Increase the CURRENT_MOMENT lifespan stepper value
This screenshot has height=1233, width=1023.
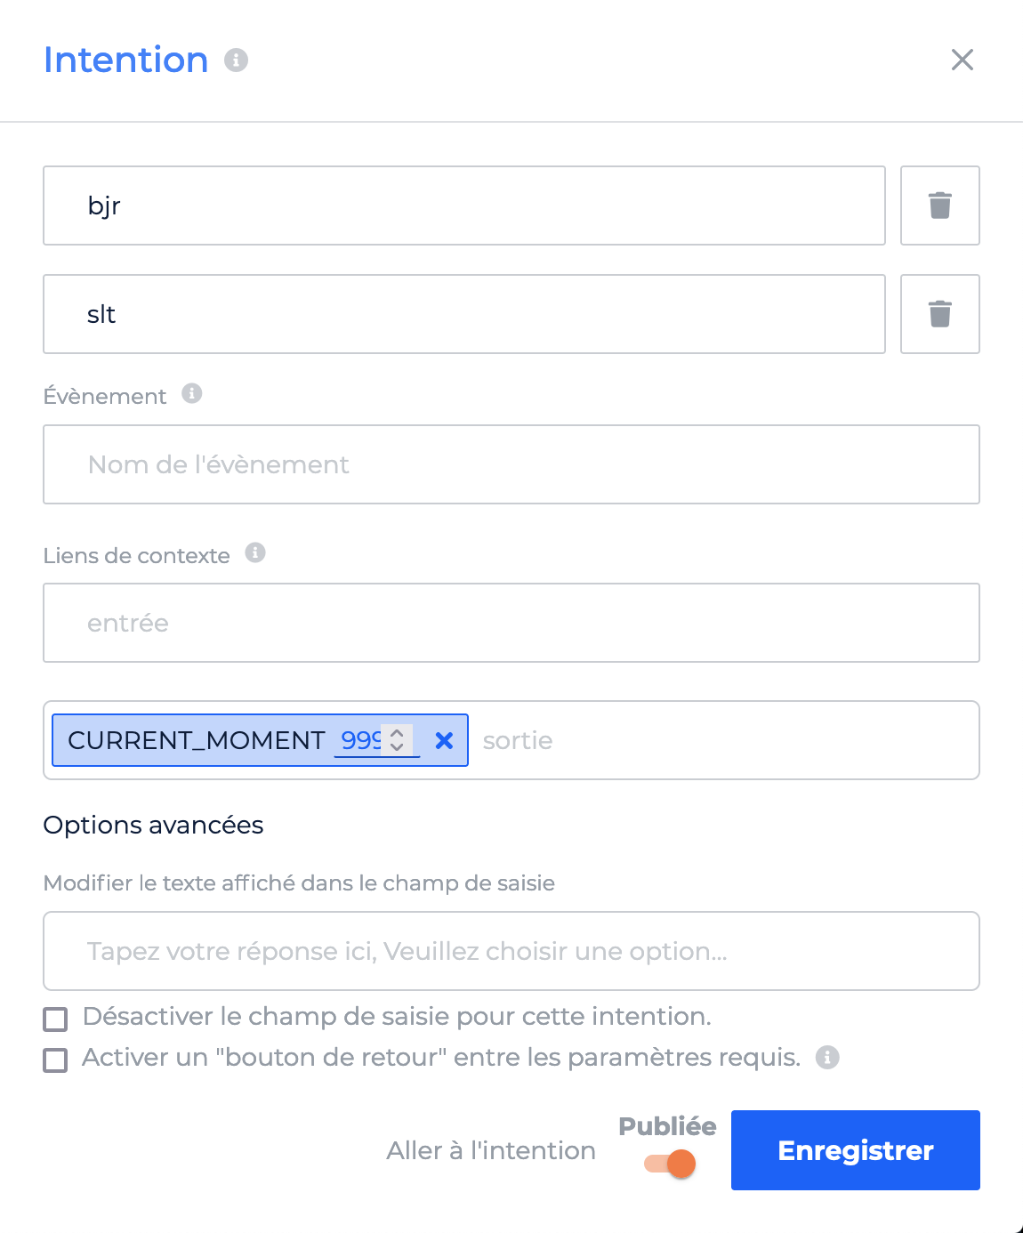point(398,734)
